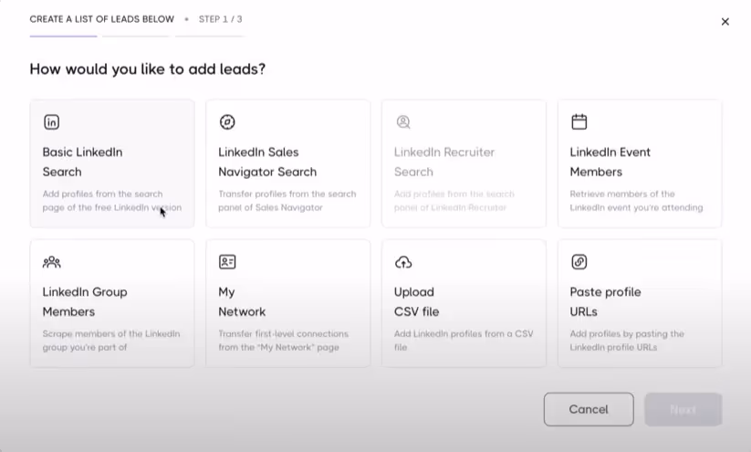Click the Next button

pos(683,409)
